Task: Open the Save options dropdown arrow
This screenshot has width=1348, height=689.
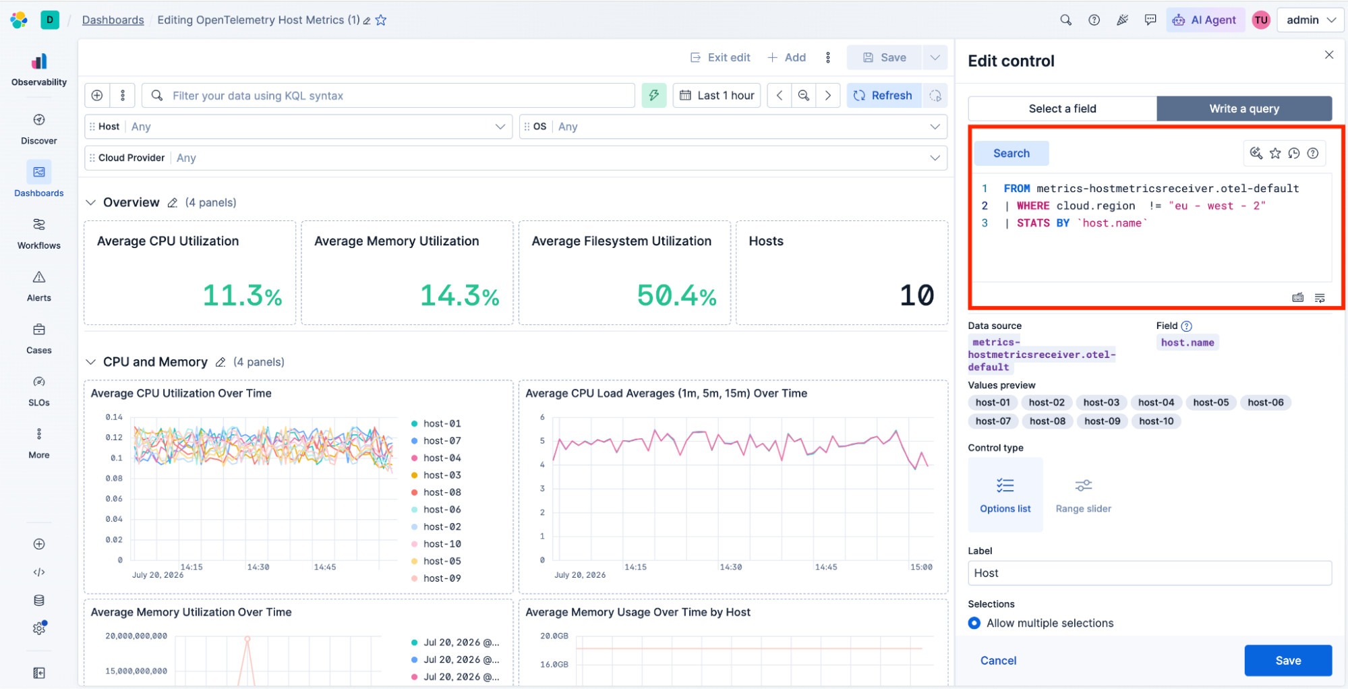Action: 935,58
